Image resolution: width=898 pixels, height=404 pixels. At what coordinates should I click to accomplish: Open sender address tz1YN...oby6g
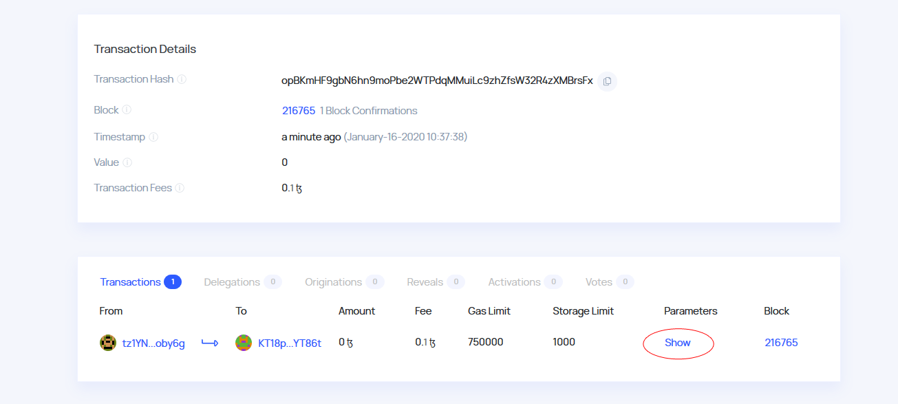pyautogui.click(x=153, y=343)
